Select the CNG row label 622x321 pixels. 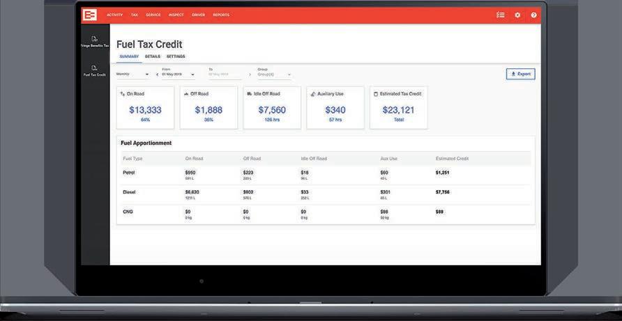coord(128,212)
